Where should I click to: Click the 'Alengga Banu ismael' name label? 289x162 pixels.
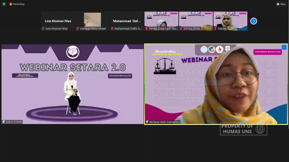click(93, 28)
